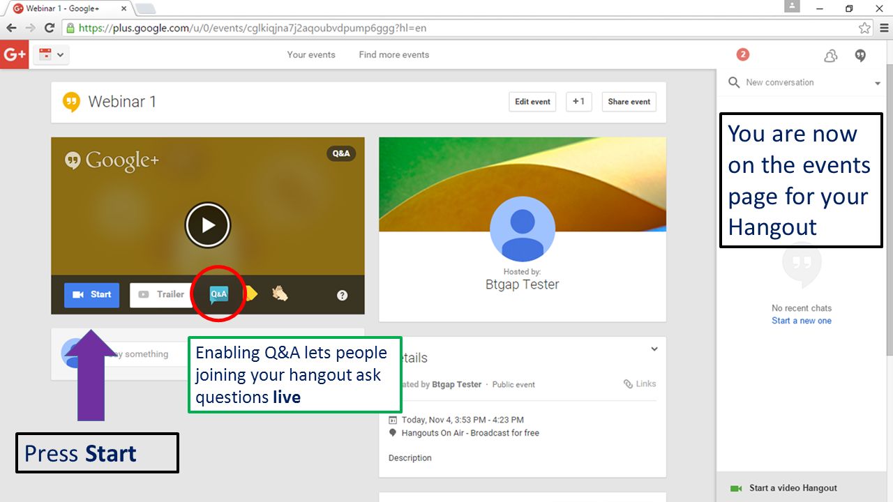Click the Google+ logo
The width and height of the screenshot is (893, 502).
(14, 54)
